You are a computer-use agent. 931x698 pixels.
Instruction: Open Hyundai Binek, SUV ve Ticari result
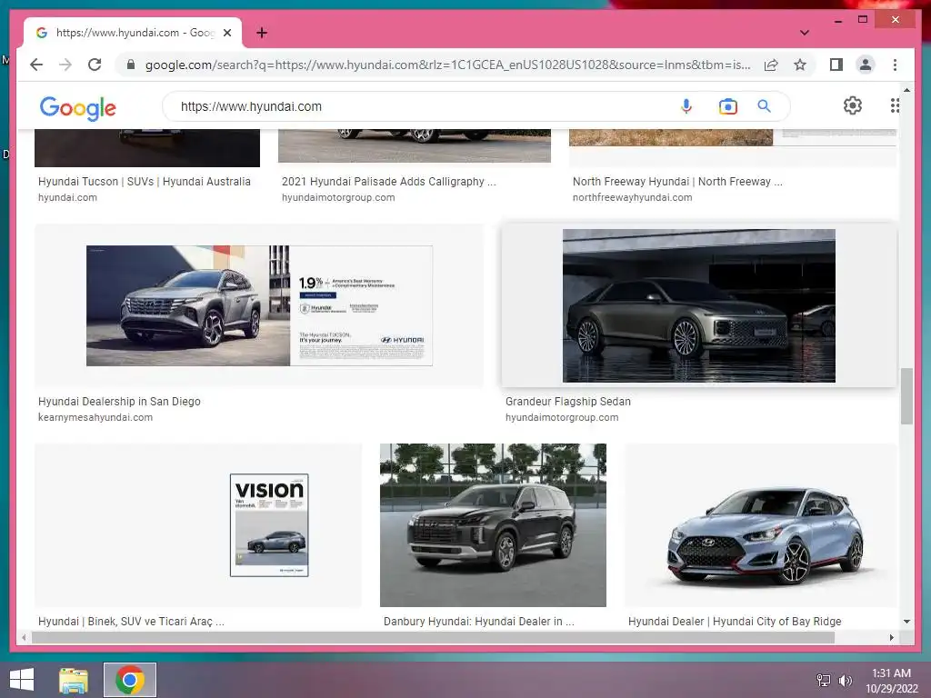131,622
